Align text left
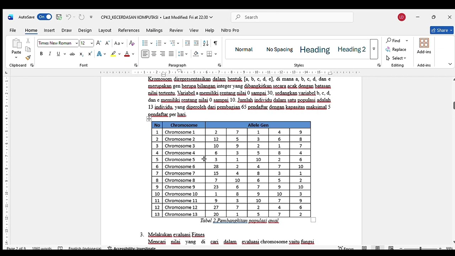This screenshot has height=256, width=455. tap(145, 54)
